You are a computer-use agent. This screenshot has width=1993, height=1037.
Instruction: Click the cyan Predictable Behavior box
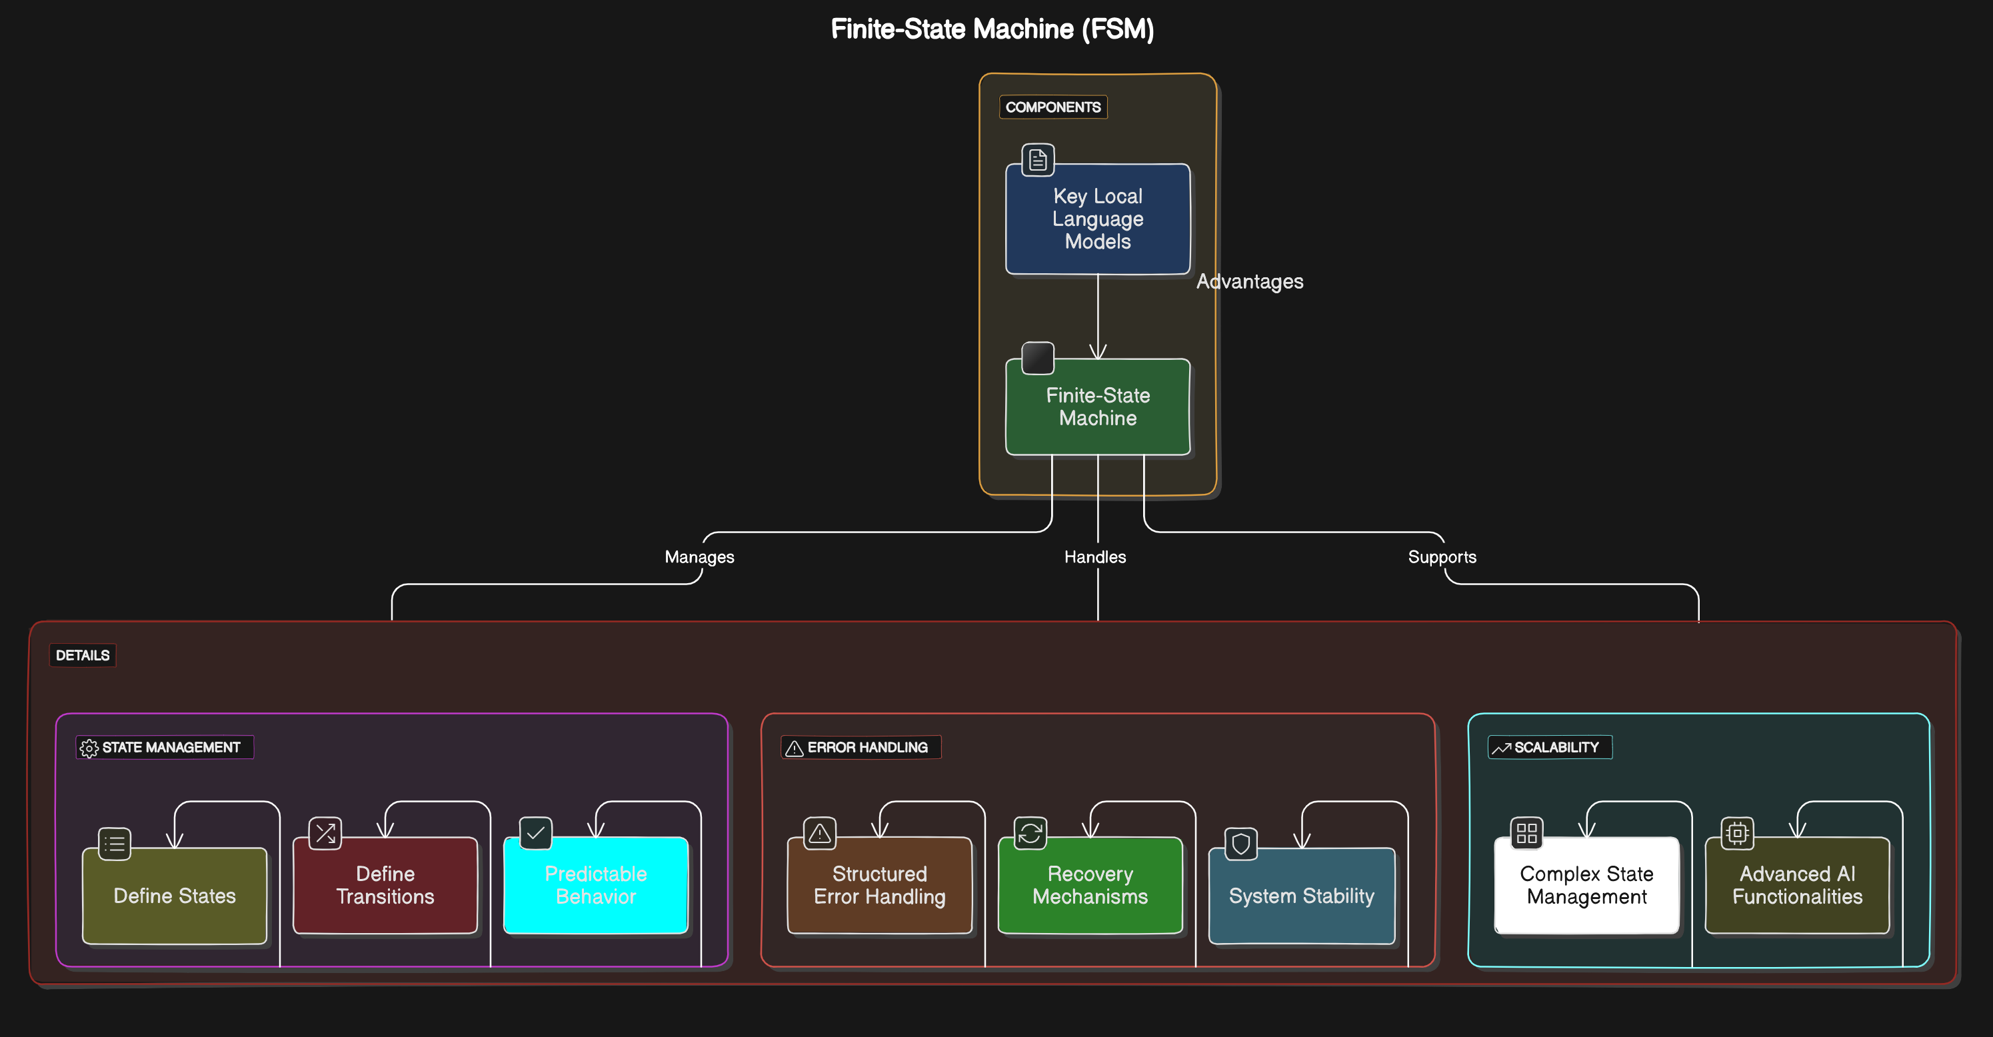(x=596, y=884)
